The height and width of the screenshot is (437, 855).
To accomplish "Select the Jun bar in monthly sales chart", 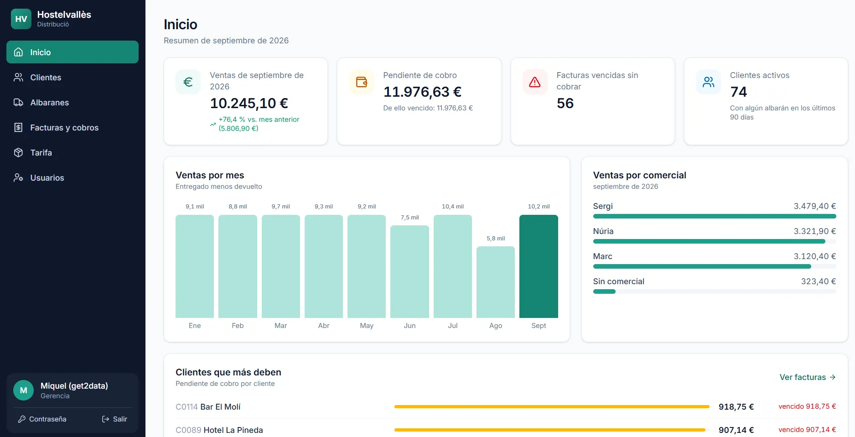I will point(409,271).
